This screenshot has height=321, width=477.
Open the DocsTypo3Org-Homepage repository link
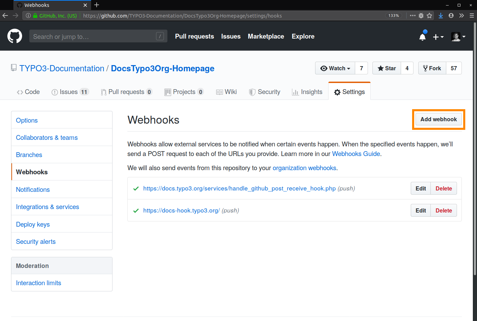tap(163, 68)
